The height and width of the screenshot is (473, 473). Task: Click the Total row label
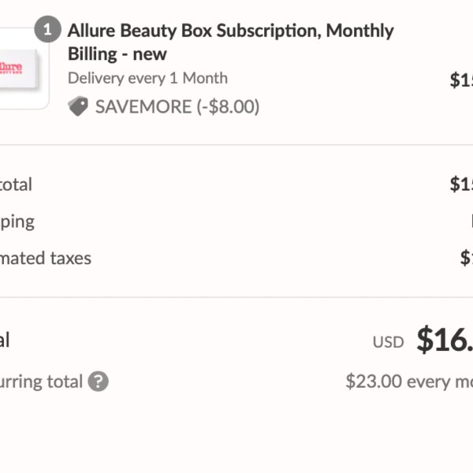pyautogui.click(x=5, y=340)
